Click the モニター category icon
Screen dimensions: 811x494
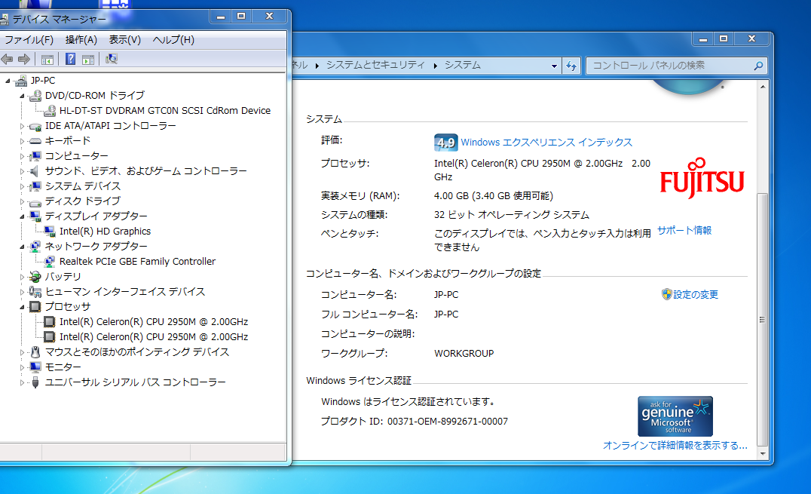point(35,367)
